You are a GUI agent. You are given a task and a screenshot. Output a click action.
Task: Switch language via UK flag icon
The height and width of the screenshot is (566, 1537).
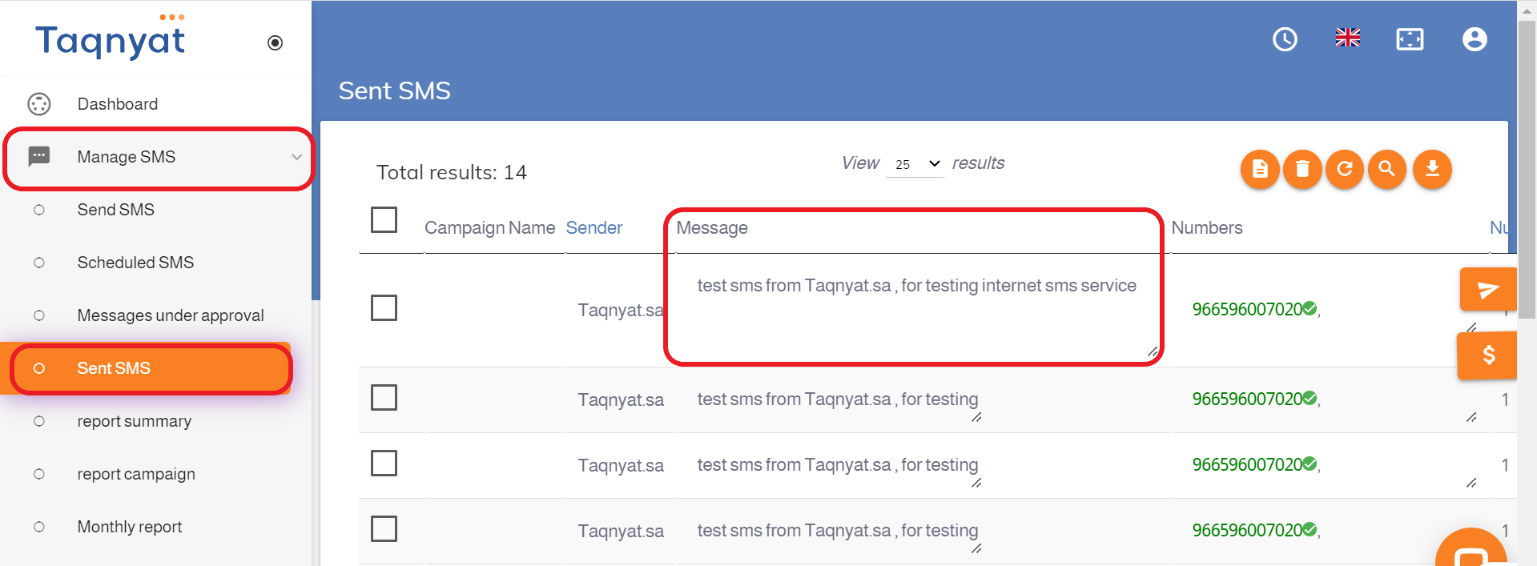pos(1347,38)
